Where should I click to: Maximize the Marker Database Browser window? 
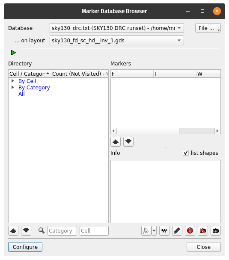(x=202, y=11)
